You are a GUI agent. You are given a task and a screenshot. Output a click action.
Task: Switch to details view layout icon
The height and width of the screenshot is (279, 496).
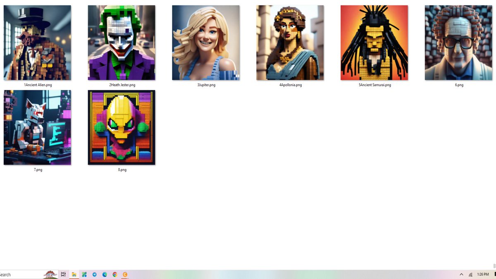coord(494,266)
